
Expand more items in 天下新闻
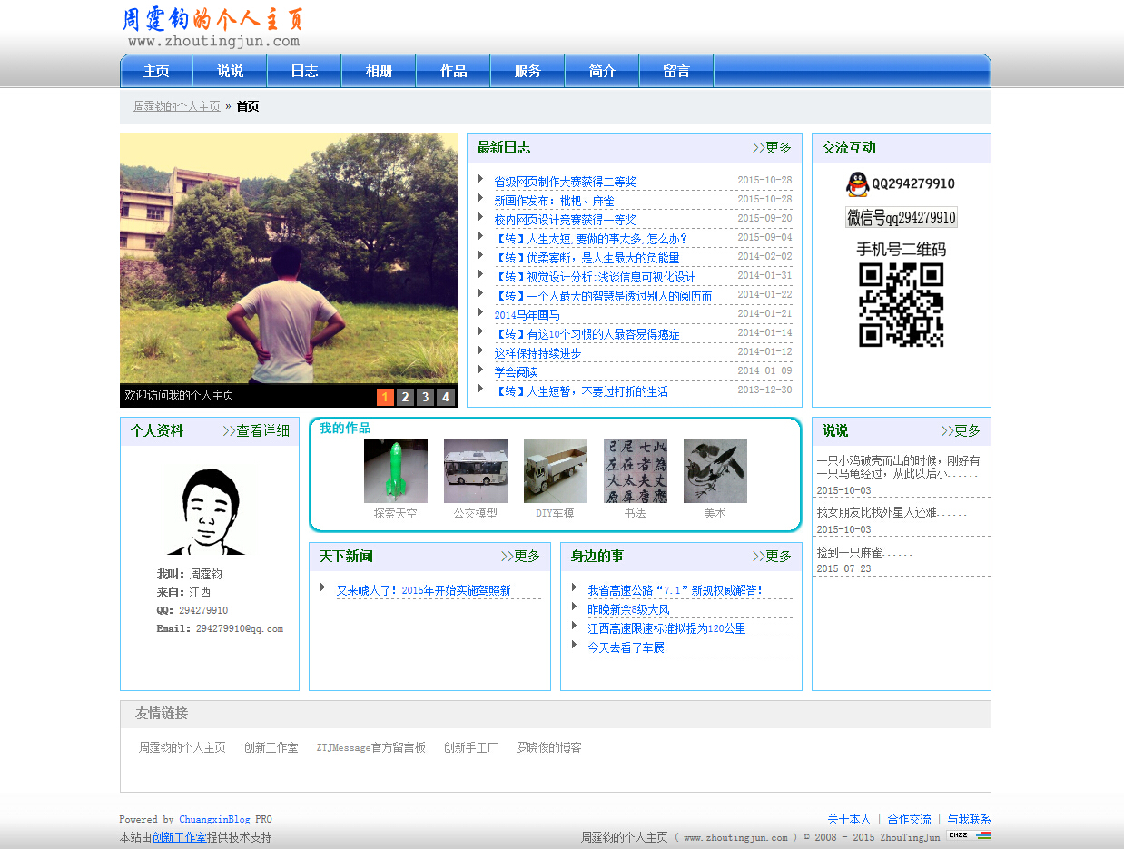click(520, 557)
